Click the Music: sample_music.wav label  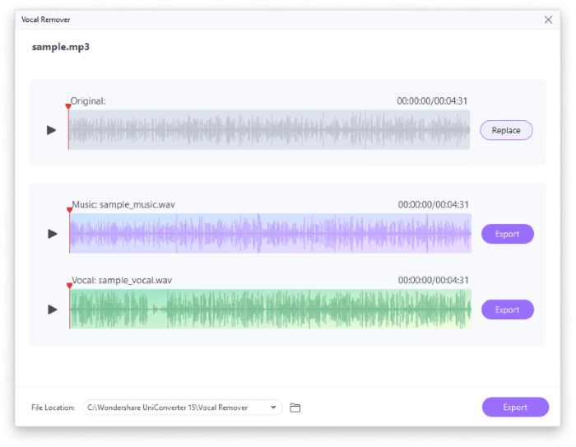[x=123, y=205]
